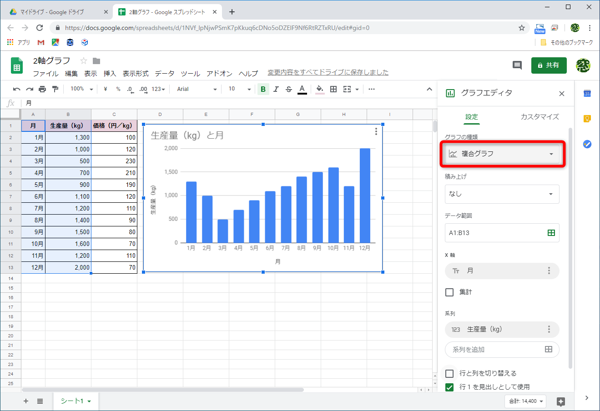Check 行と列を切り替える option
This screenshot has height=411, width=600.
coord(450,373)
